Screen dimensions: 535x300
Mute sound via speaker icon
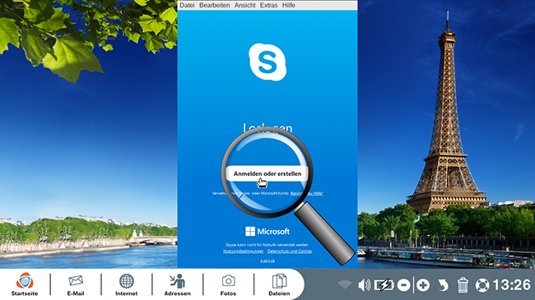(x=365, y=285)
